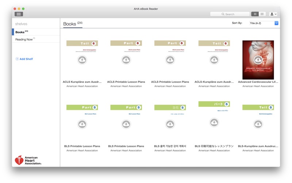292x183 pixels.
Task: Click the plus icon beside Add Shelf
Action: coord(17,59)
